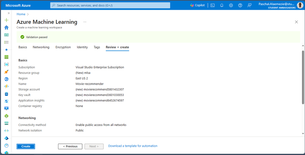Expand the left sidebar with the double-chevron
This screenshot has width=305, height=155.
click(9, 13)
